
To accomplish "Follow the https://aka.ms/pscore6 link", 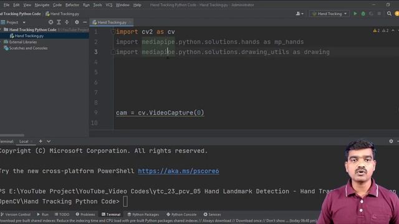I will 178,171.
